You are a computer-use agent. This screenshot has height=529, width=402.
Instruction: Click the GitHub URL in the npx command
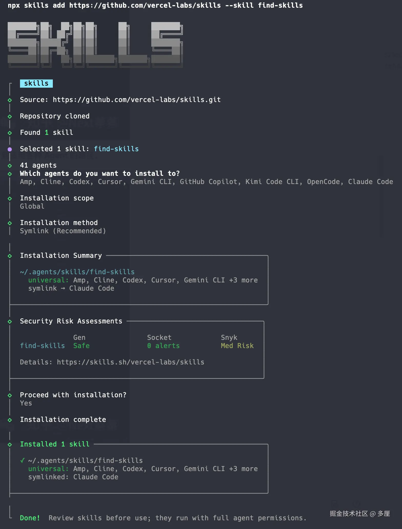(145, 5)
